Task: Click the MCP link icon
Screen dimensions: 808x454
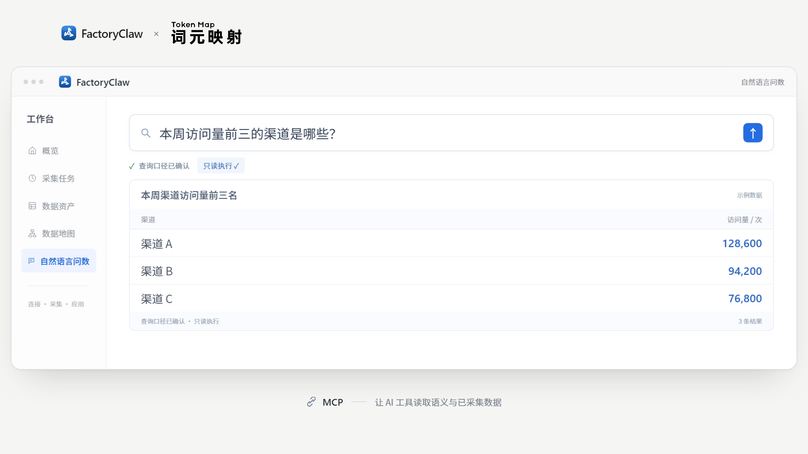Action: 311,402
